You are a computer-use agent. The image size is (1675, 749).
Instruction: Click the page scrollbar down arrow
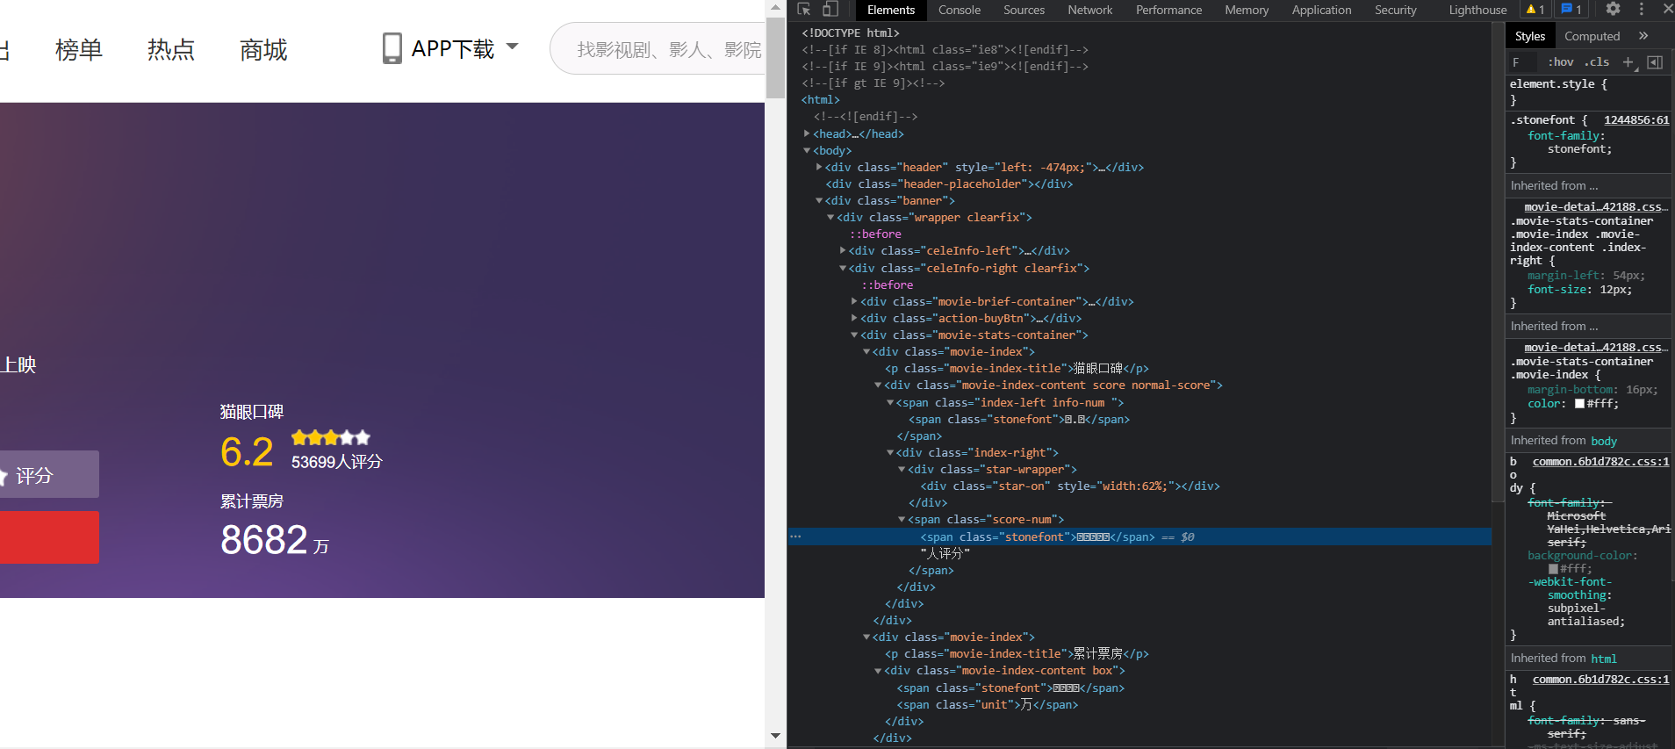pyautogui.click(x=775, y=736)
